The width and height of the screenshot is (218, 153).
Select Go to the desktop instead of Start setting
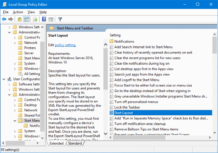152,91
